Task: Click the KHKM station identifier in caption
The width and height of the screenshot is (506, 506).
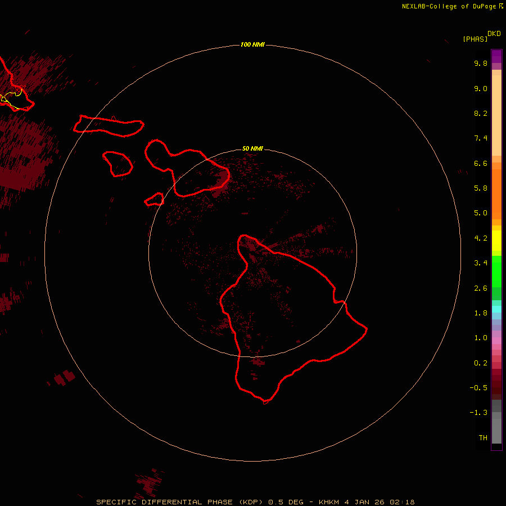Action: (329, 502)
